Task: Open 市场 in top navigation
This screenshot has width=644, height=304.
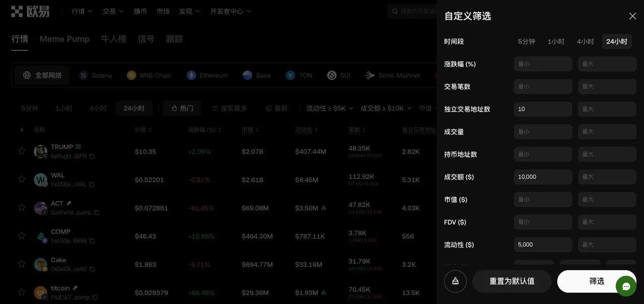Action: (x=163, y=11)
